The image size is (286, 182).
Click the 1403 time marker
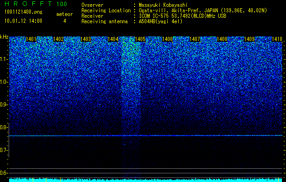click(86, 39)
